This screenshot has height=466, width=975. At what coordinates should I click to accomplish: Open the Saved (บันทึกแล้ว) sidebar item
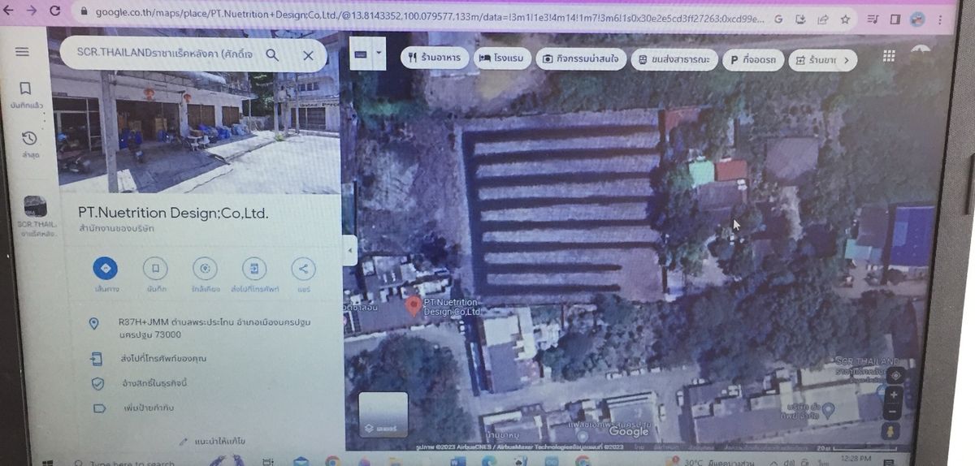pos(27,94)
